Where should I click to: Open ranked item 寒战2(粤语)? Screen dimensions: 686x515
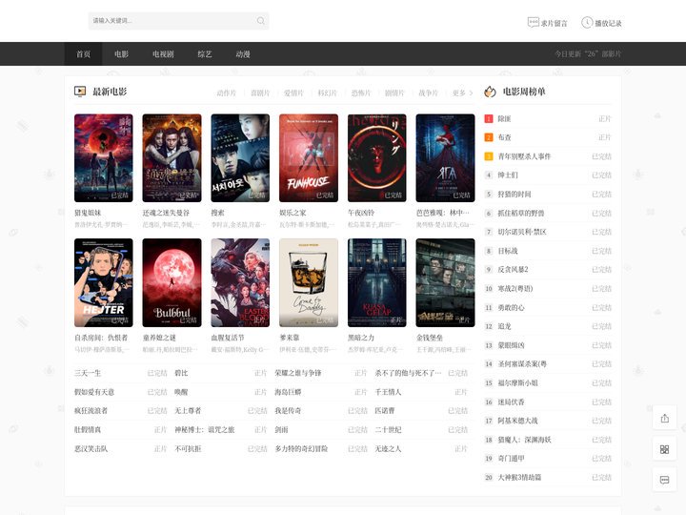pos(515,289)
